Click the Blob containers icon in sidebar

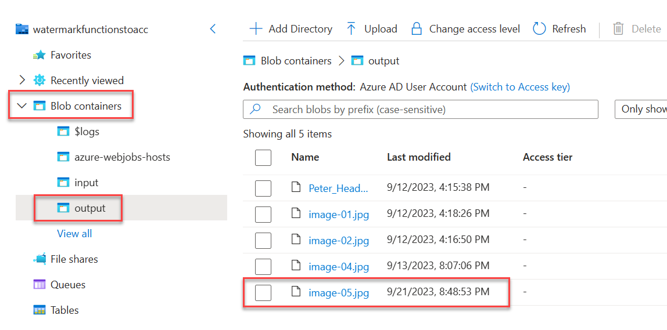[39, 106]
